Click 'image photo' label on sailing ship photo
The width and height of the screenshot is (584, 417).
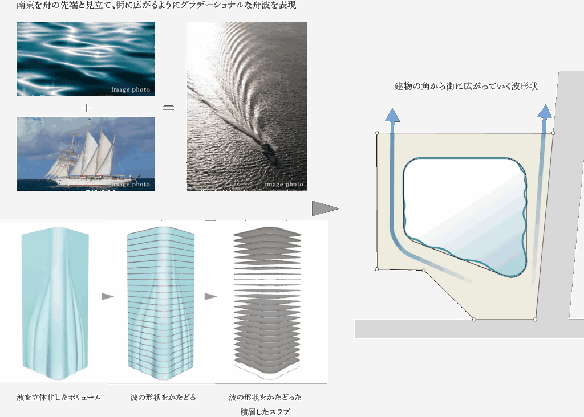131,184
